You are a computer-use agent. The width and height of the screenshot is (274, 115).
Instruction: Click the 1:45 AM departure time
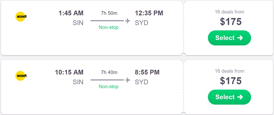[71, 13]
